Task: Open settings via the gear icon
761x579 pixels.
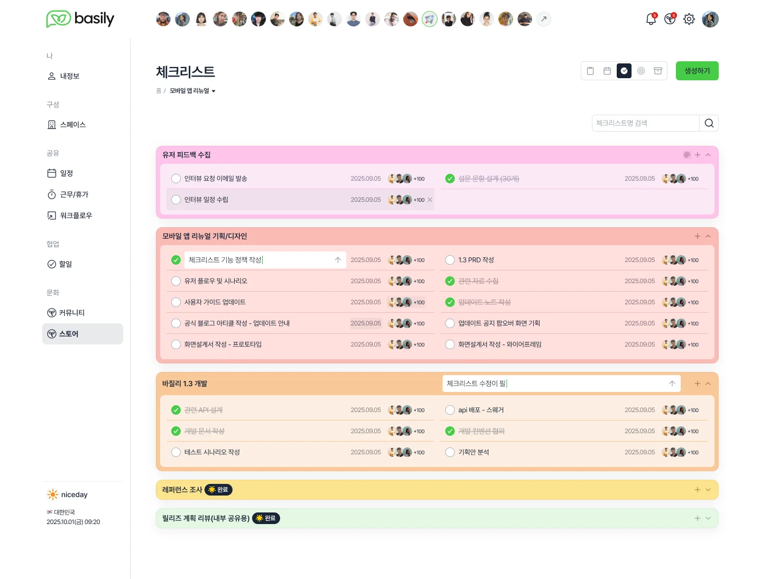Action: coord(689,20)
